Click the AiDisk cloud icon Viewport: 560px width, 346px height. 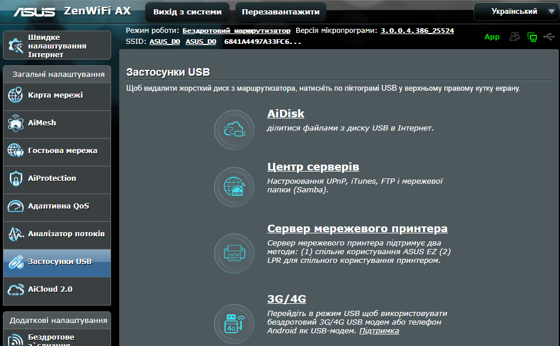tap(234, 130)
